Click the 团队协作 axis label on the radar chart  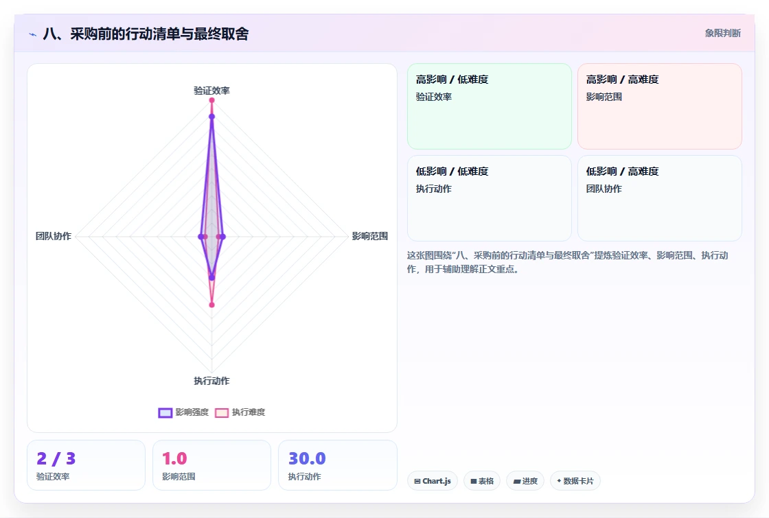[x=54, y=236]
